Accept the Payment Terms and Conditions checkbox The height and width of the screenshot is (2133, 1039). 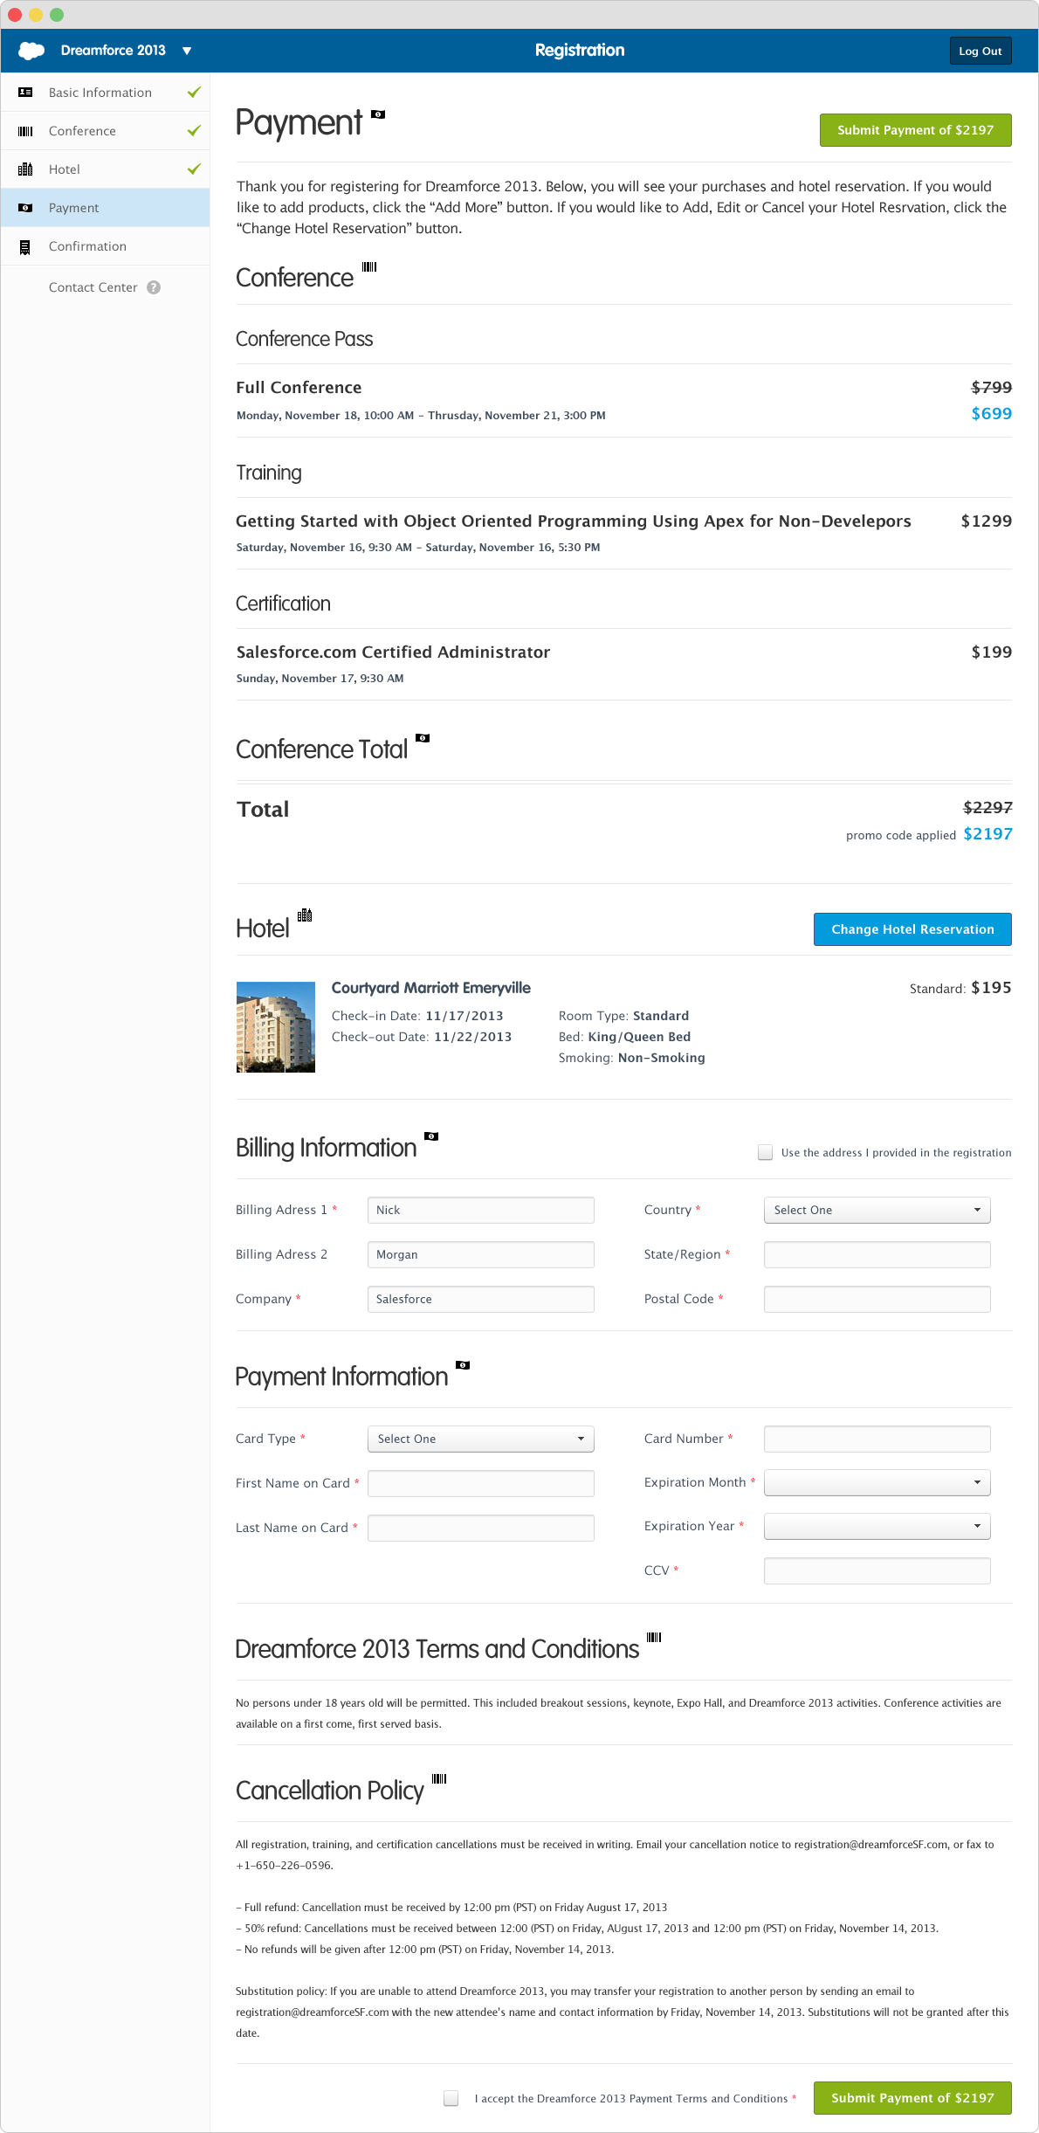coord(451,2098)
